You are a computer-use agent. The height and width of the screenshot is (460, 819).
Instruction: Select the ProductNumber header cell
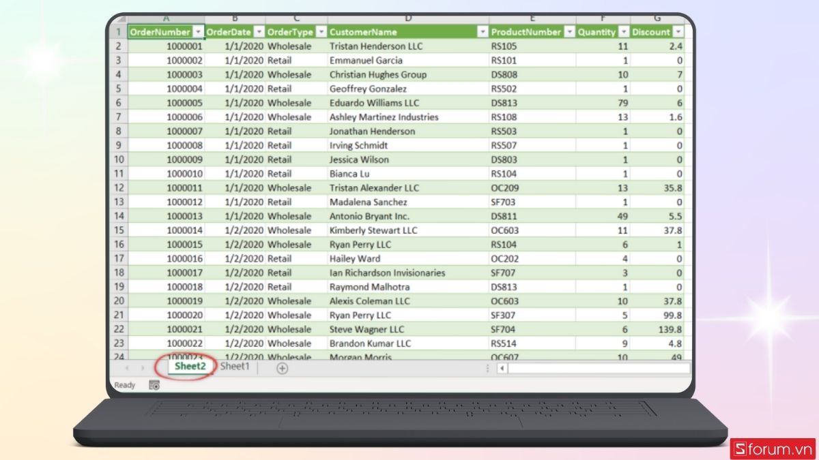point(532,32)
